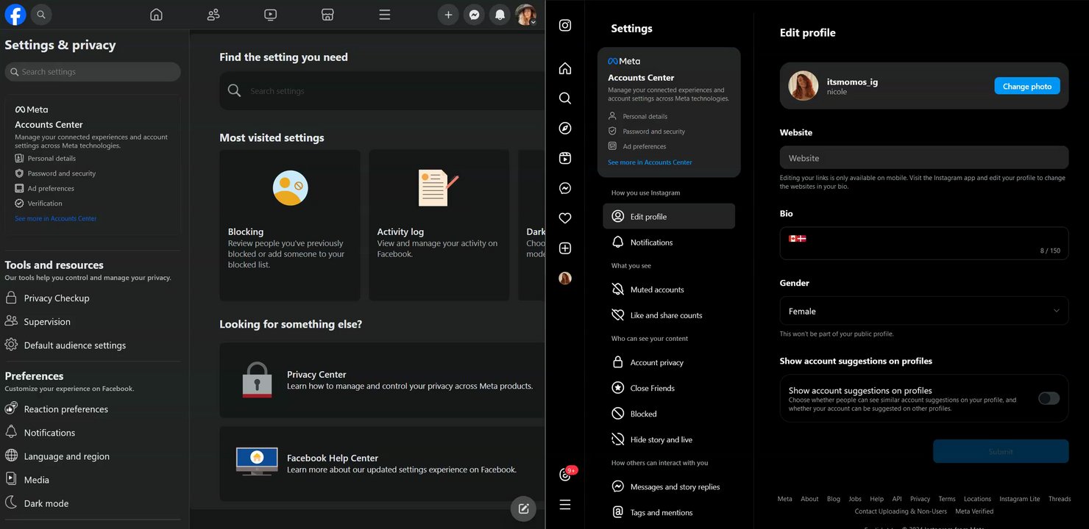Open Facebook search magnifier button
1089x529 pixels.
41,14
